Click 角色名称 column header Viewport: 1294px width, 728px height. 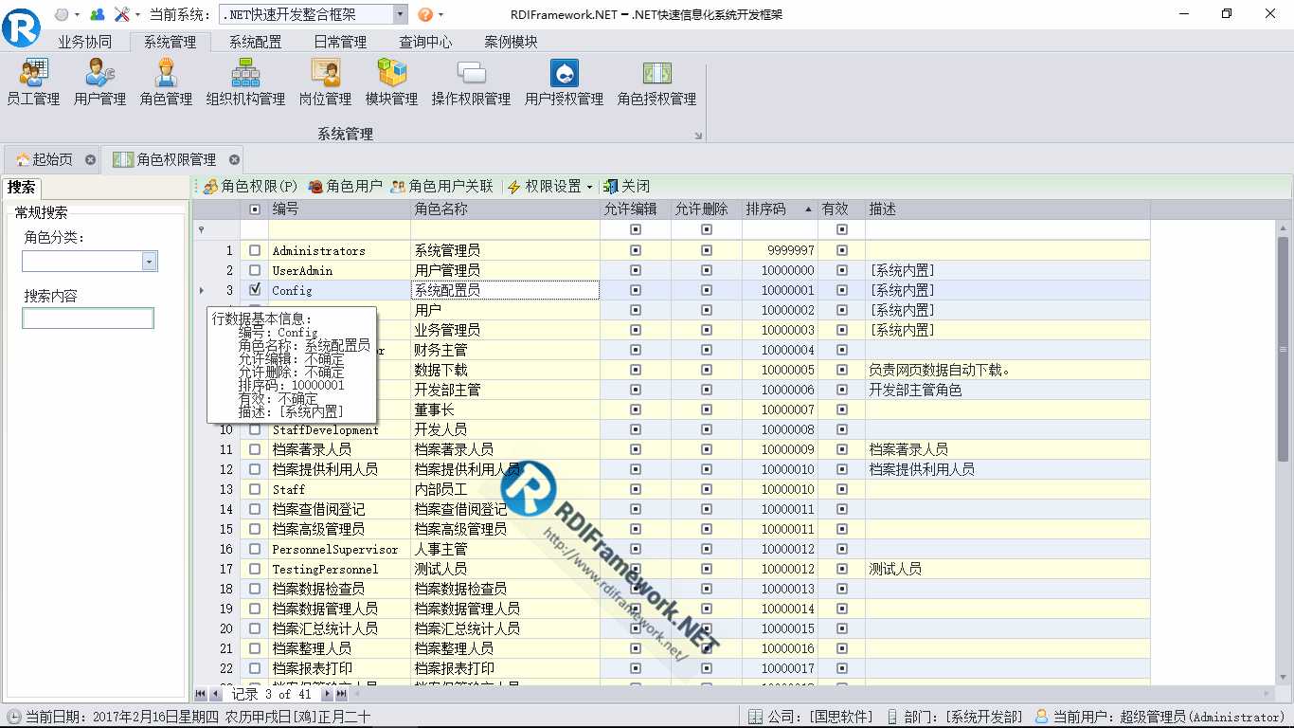pyautogui.click(x=505, y=209)
